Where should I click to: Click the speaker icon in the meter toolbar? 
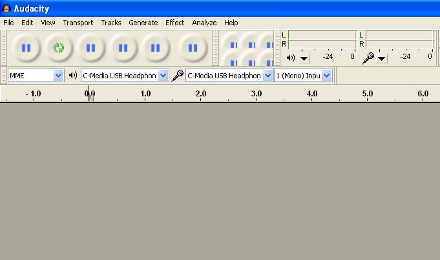291,58
